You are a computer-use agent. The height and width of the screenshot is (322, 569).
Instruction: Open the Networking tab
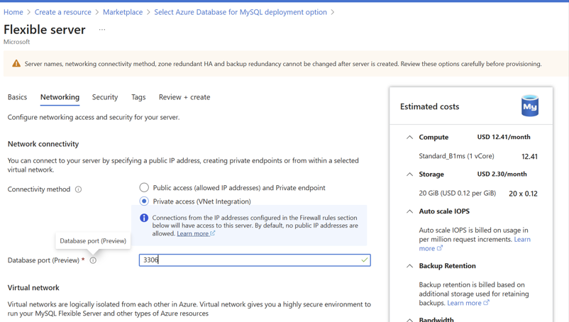pyautogui.click(x=60, y=97)
